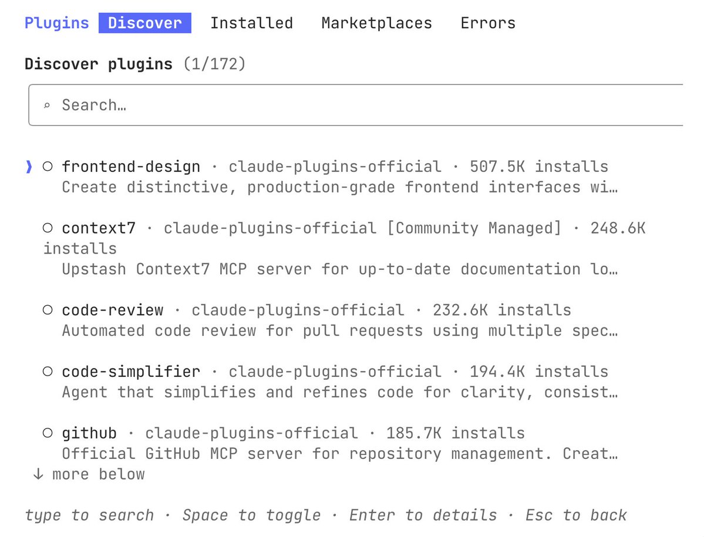The height and width of the screenshot is (537, 704).
Task: Select the context7 plugin name
Action: (98, 228)
